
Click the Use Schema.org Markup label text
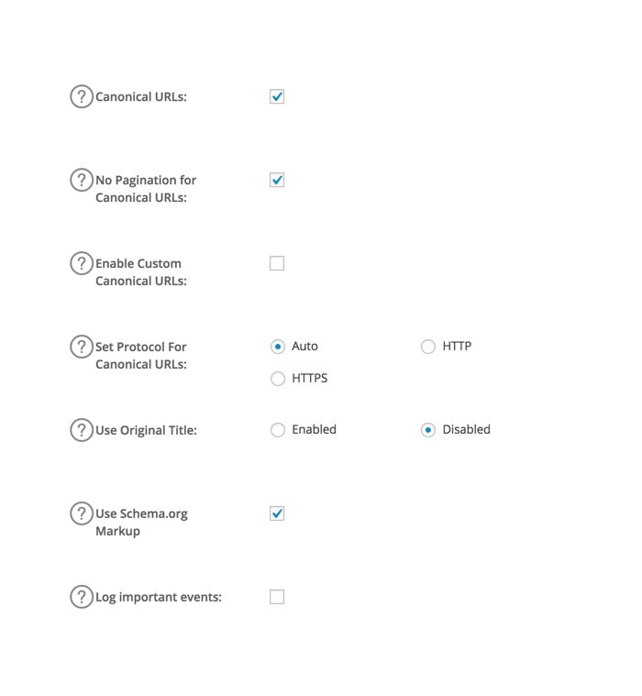[x=141, y=523]
